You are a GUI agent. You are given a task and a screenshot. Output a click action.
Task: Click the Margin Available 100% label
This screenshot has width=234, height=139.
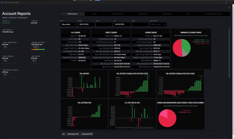tap(36, 47)
